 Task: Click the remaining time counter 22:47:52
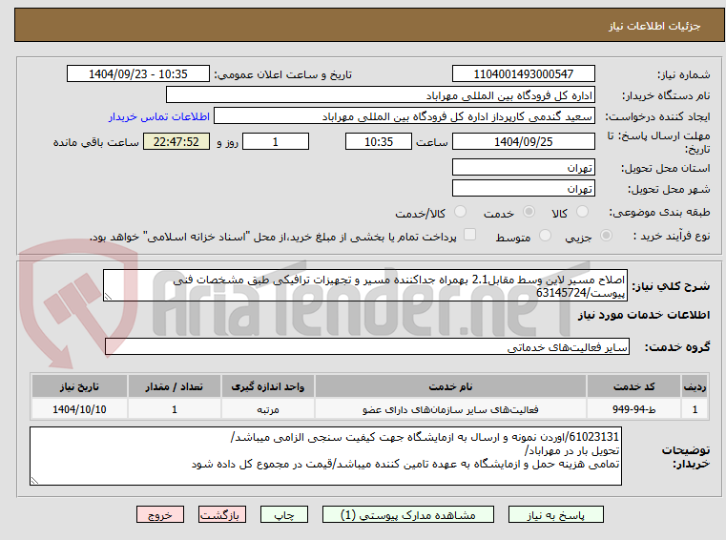(x=176, y=142)
